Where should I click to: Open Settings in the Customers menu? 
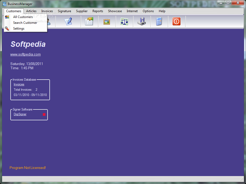(x=25, y=28)
